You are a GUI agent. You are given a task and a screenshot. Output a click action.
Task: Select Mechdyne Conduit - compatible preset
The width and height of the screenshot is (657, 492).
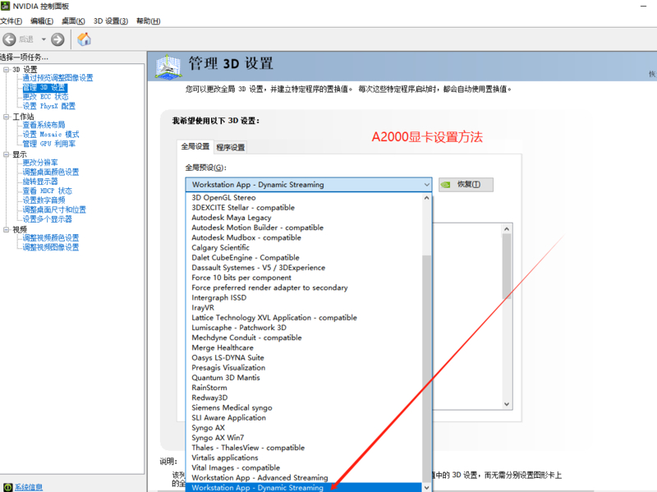[x=304, y=338]
